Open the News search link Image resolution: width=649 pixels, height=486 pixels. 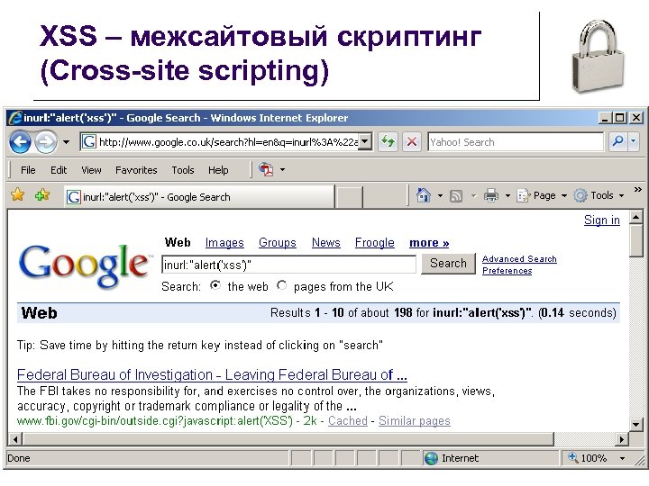click(x=325, y=243)
